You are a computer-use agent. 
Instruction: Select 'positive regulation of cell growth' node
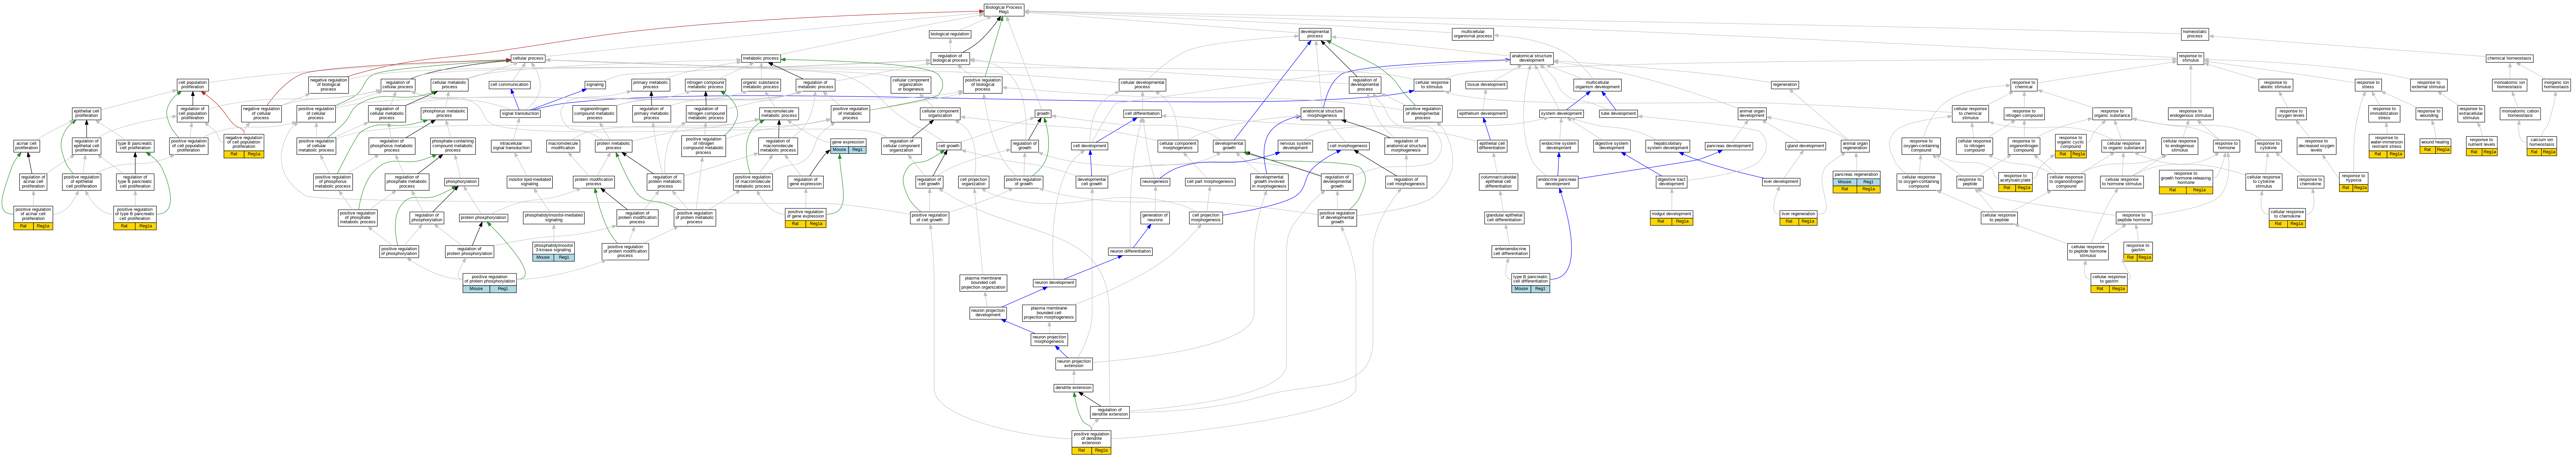[x=929, y=218]
